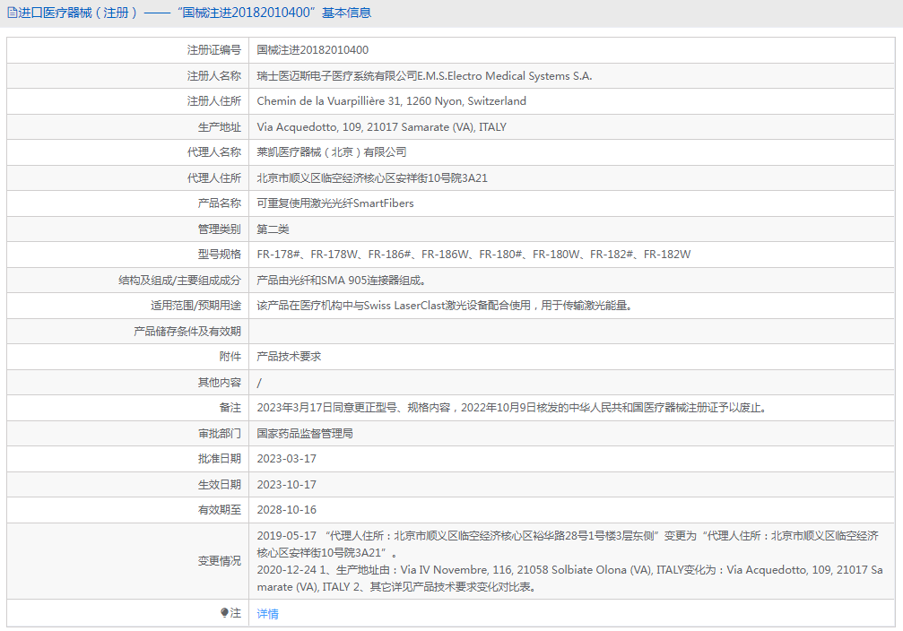Click the document icon before 进口医疗器械
This screenshot has width=903, height=631.
tap(12, 13)
